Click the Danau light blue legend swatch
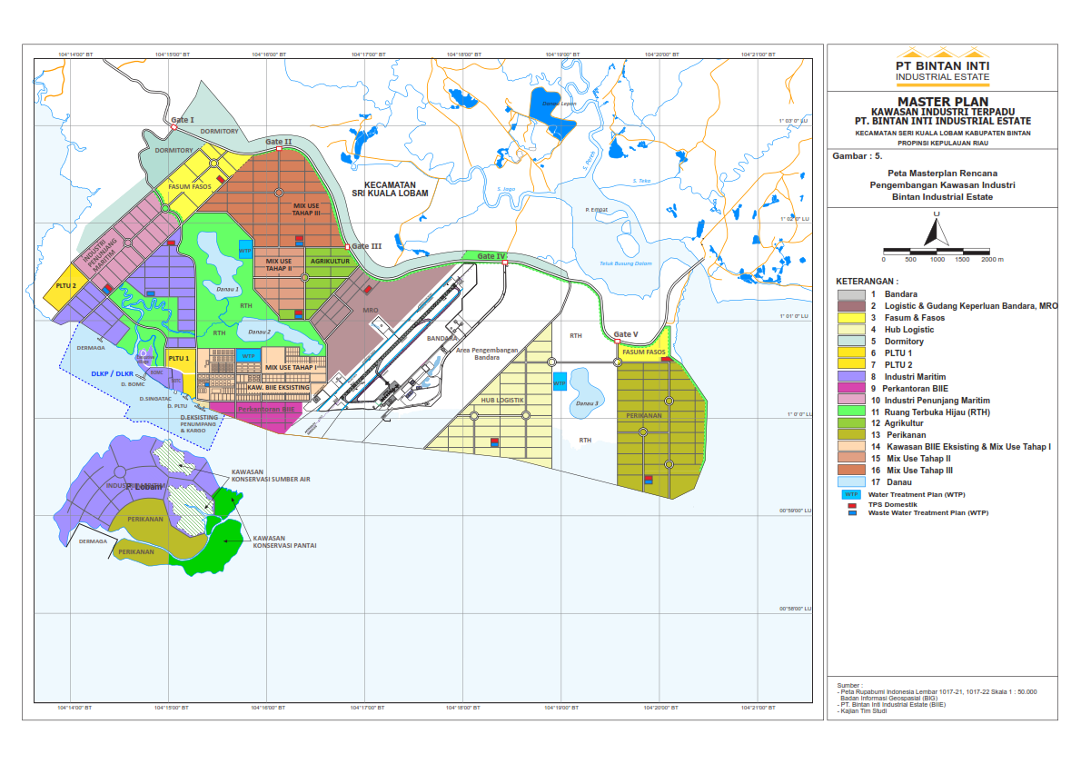Screen dimensions: 1081x764 coord(850,482)
